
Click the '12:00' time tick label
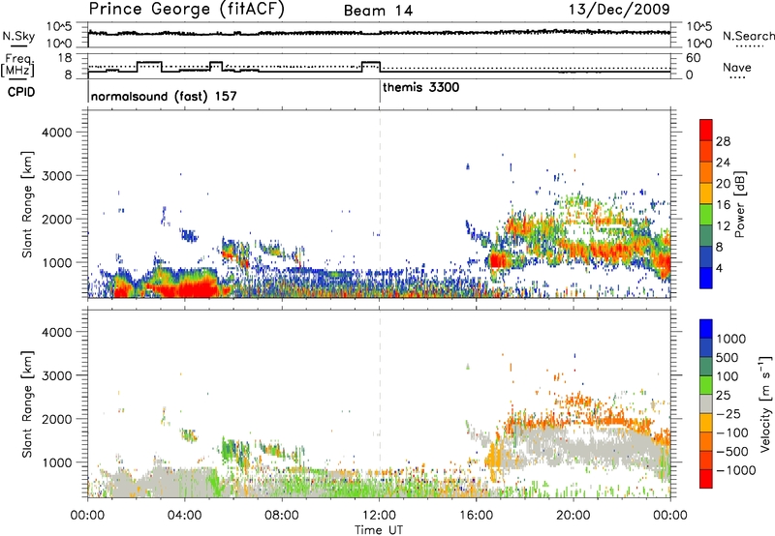pos(379,516)
